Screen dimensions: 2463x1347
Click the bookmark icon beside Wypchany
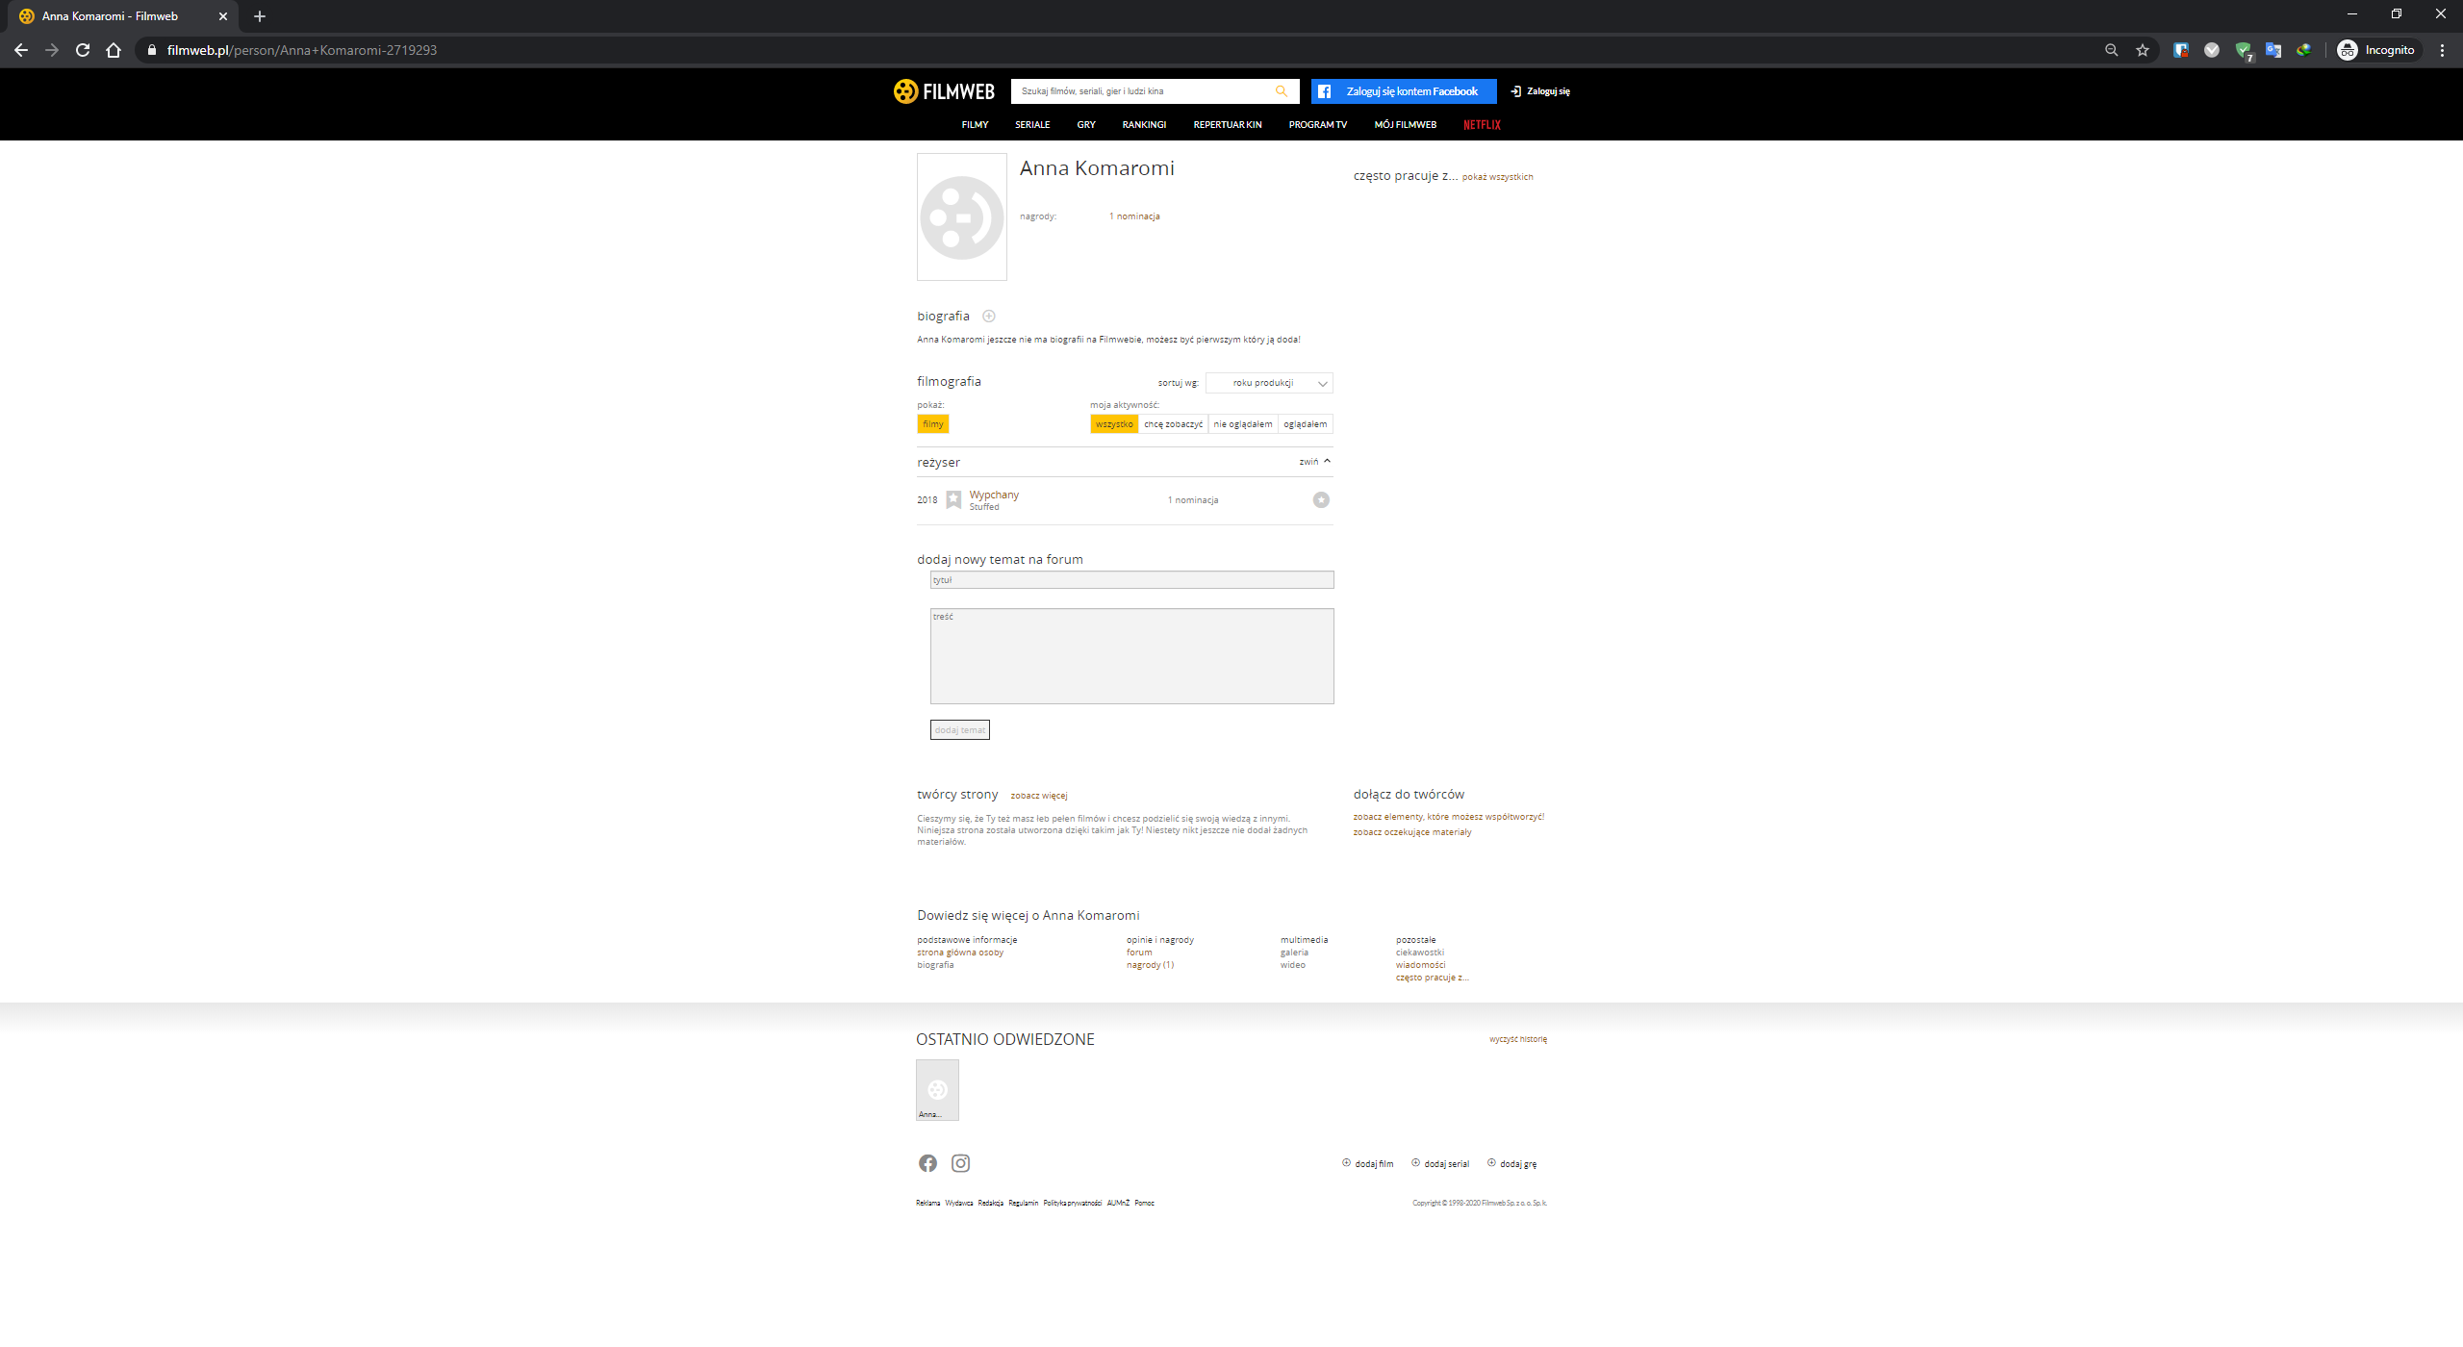(x=953, y=499)
